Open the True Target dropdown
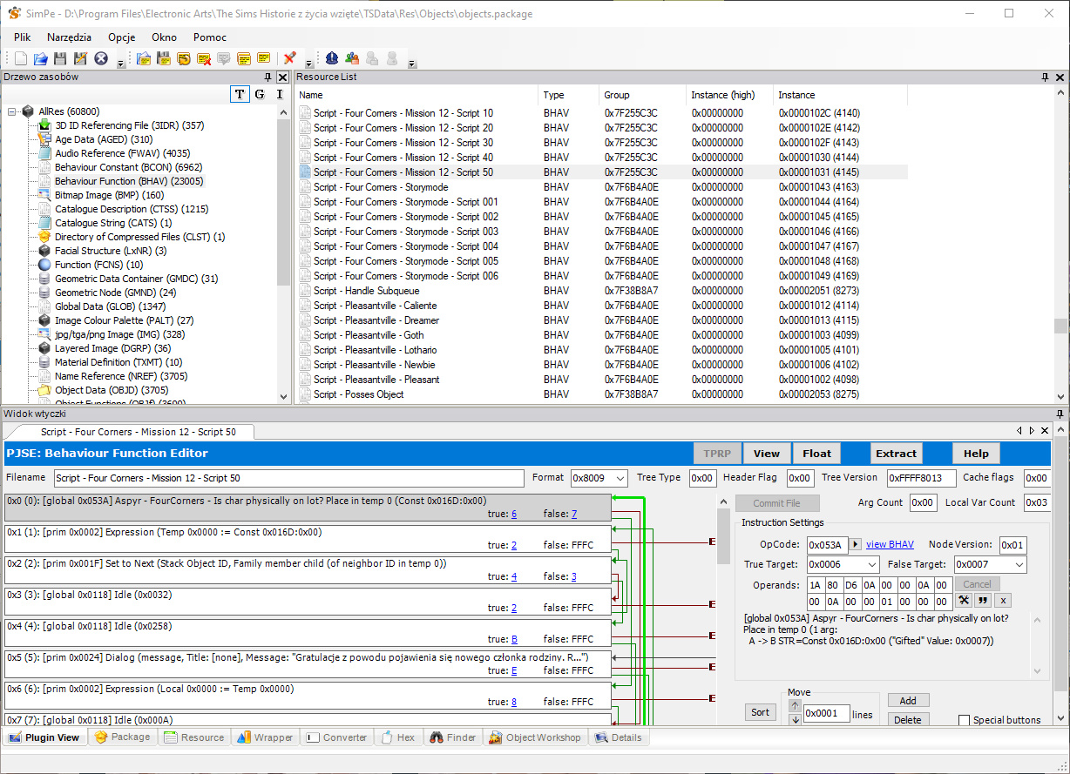 click(872, 564)
